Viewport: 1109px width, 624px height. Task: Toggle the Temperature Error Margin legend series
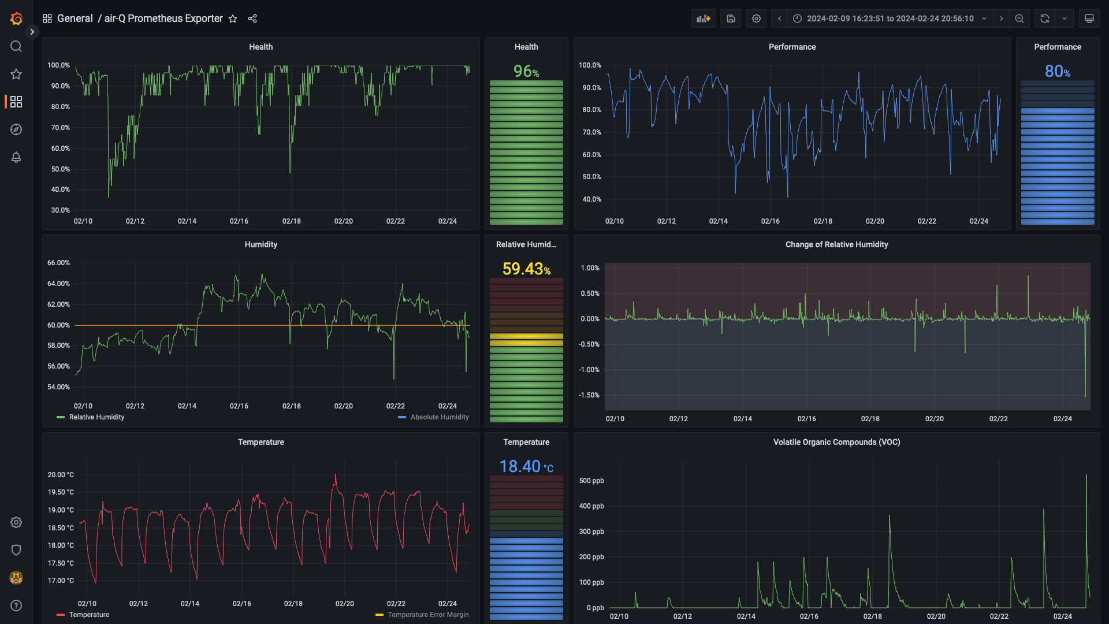coord(427,615)
